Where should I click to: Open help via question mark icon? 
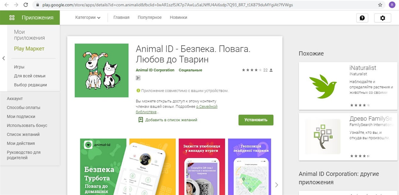click(362, 18)
